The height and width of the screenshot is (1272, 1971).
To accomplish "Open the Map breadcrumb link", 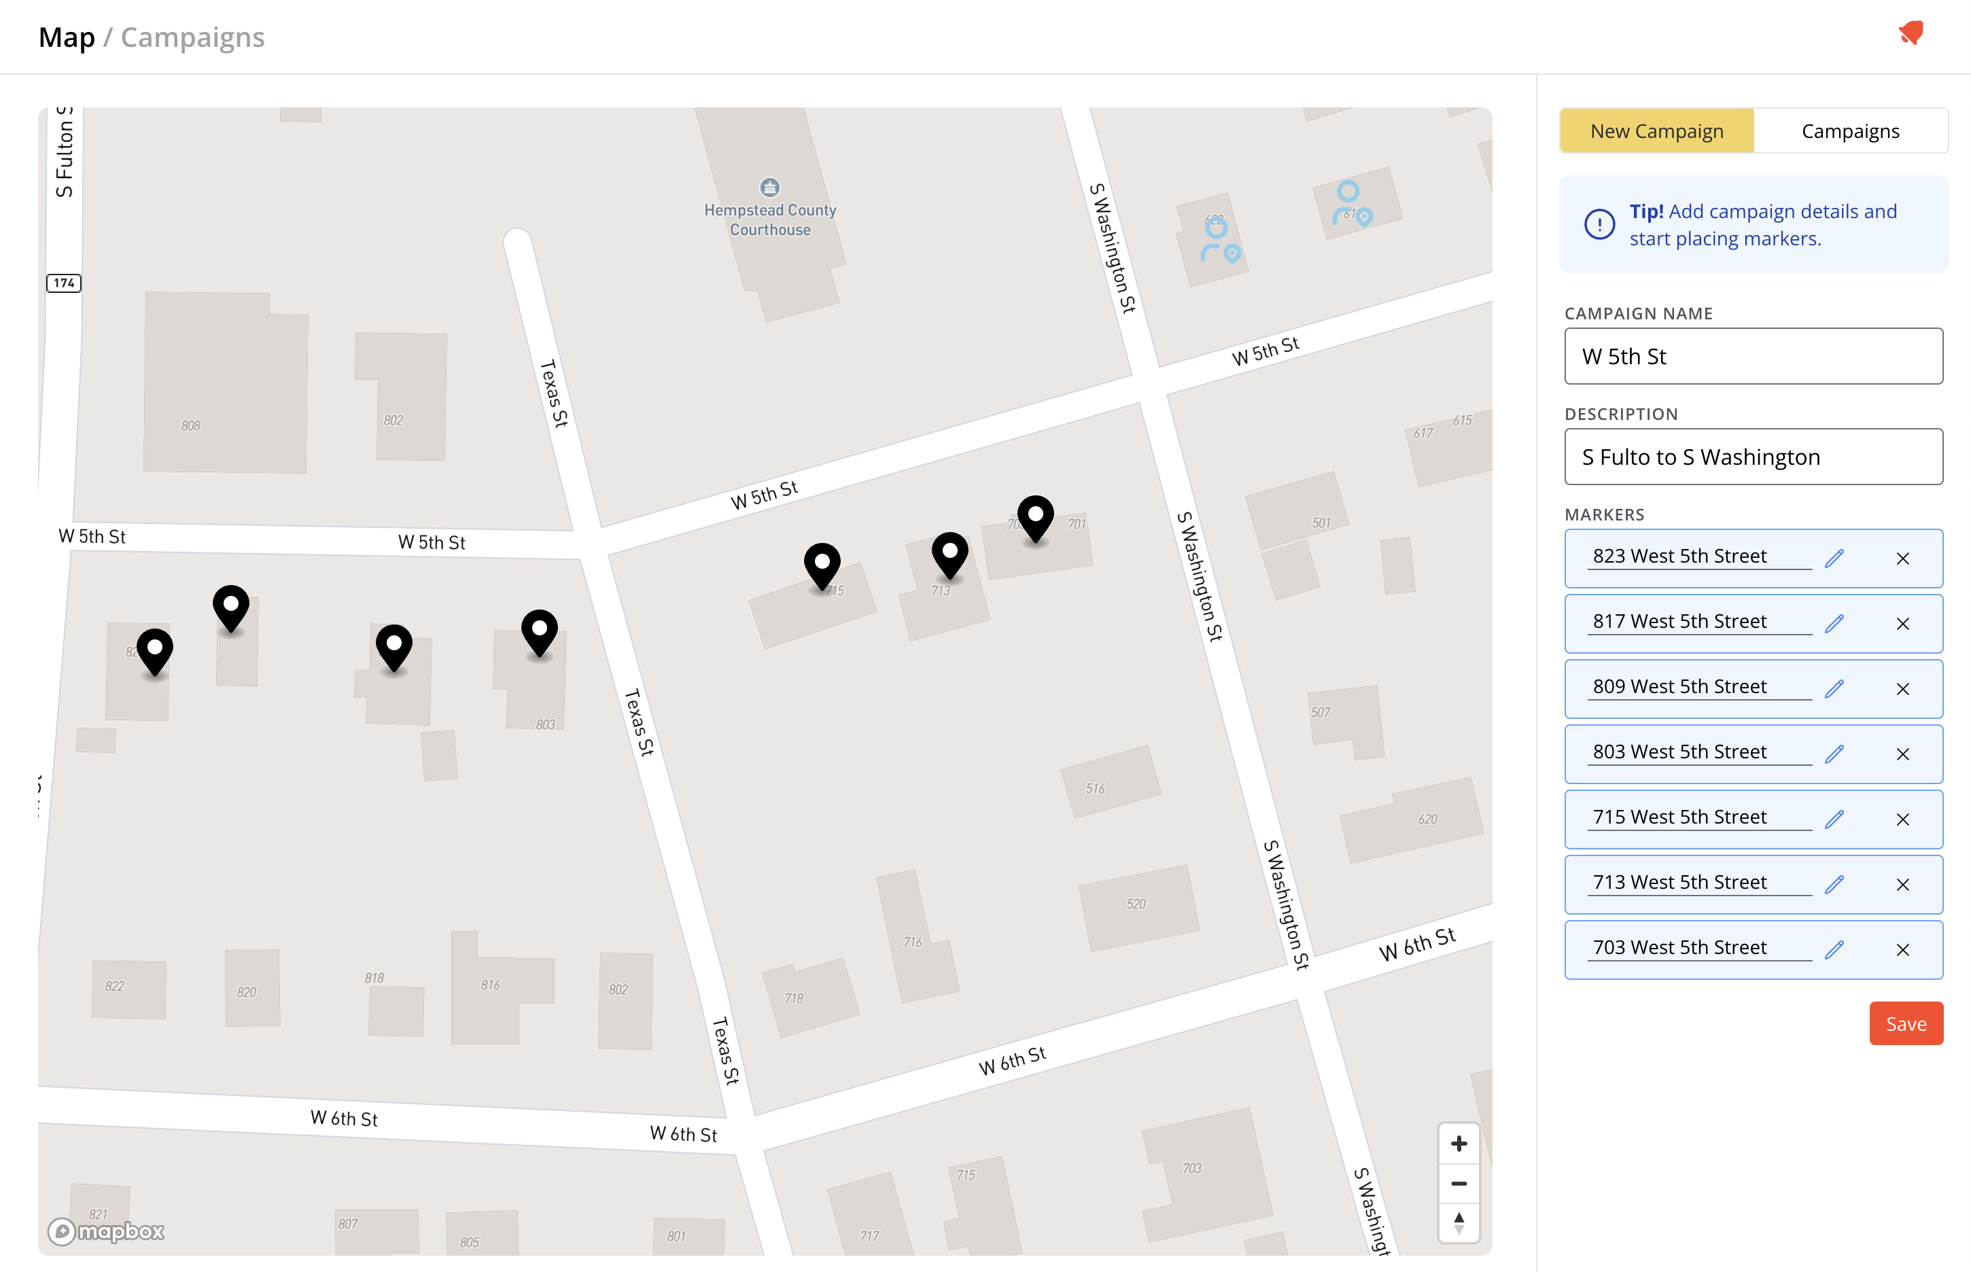I will click(66, 37).
